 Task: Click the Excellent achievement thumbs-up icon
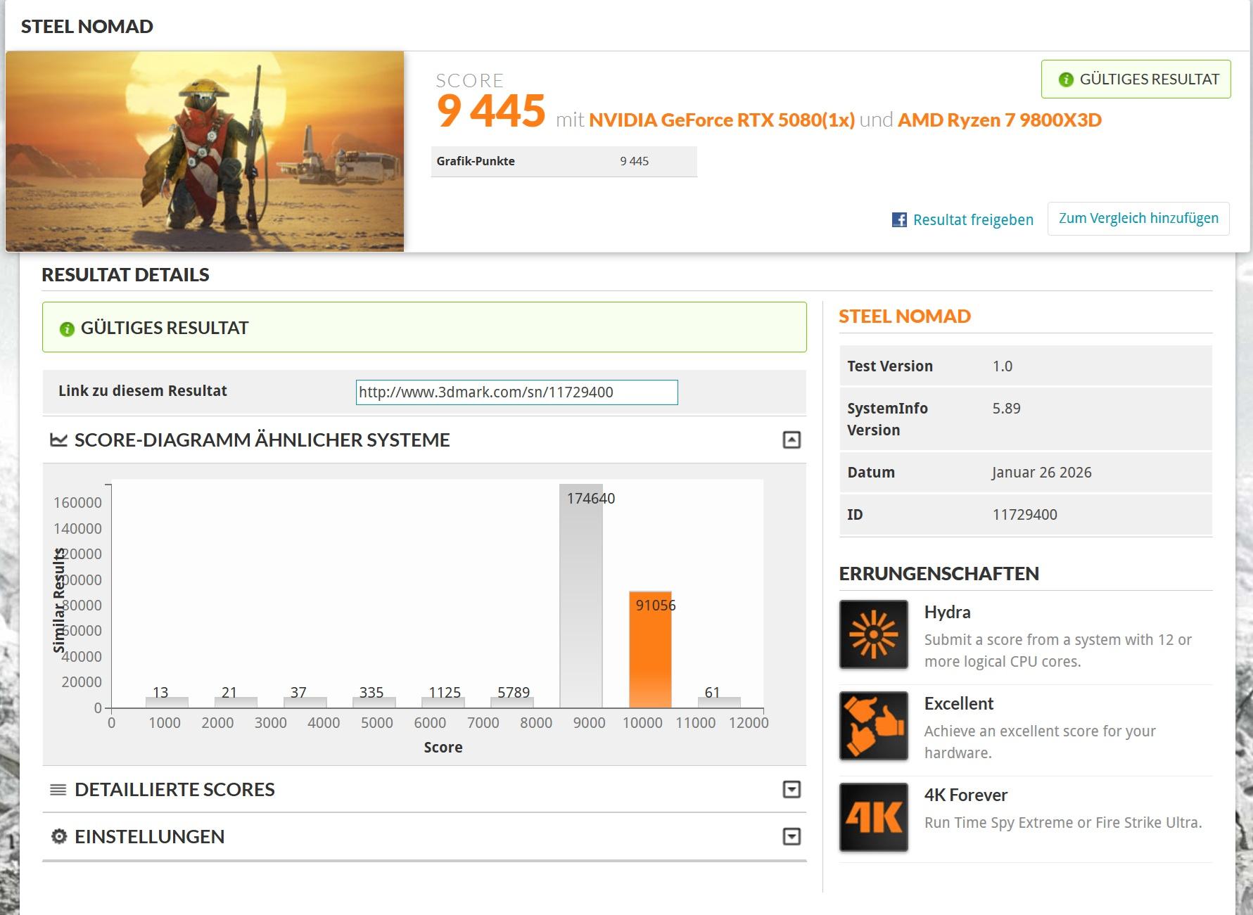[x=873, y=726]
